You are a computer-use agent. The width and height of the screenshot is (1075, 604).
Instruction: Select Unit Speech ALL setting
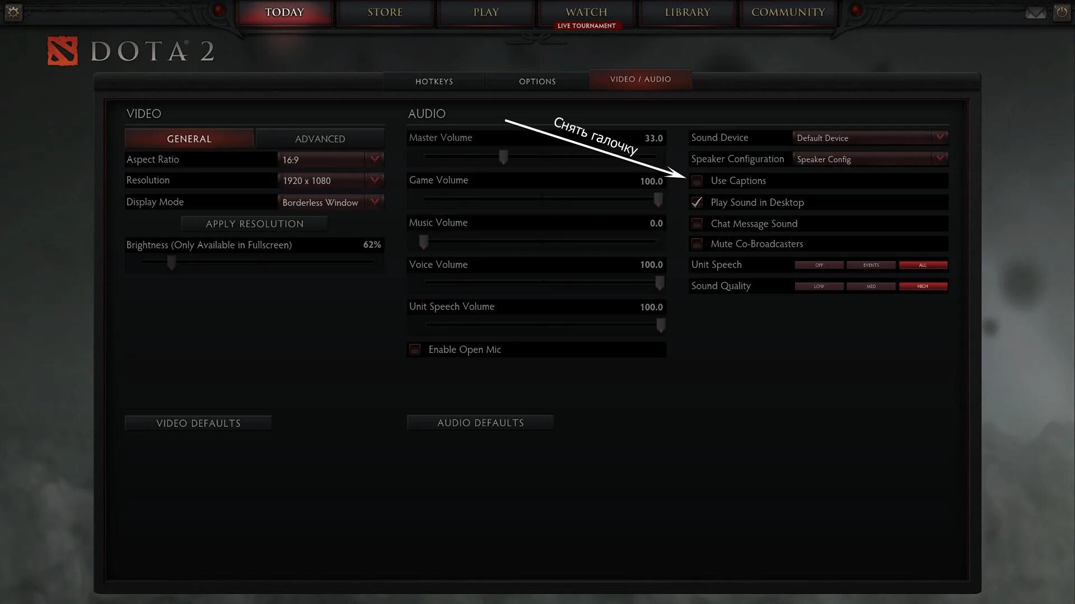coord(923,265)
